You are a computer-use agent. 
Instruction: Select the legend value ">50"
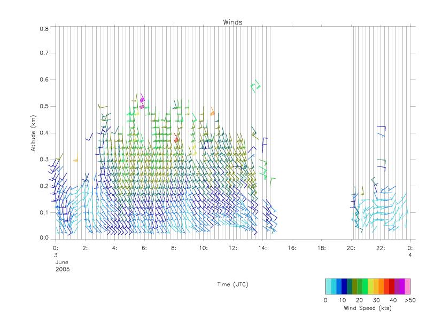click(410, 300)
